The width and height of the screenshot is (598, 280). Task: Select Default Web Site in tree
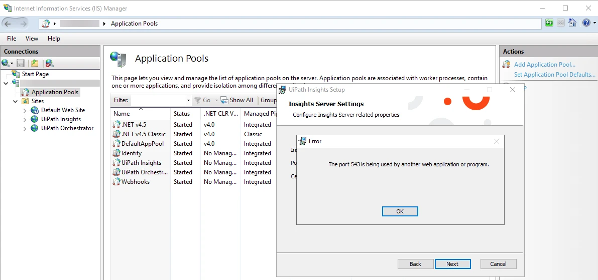point(63,110)
